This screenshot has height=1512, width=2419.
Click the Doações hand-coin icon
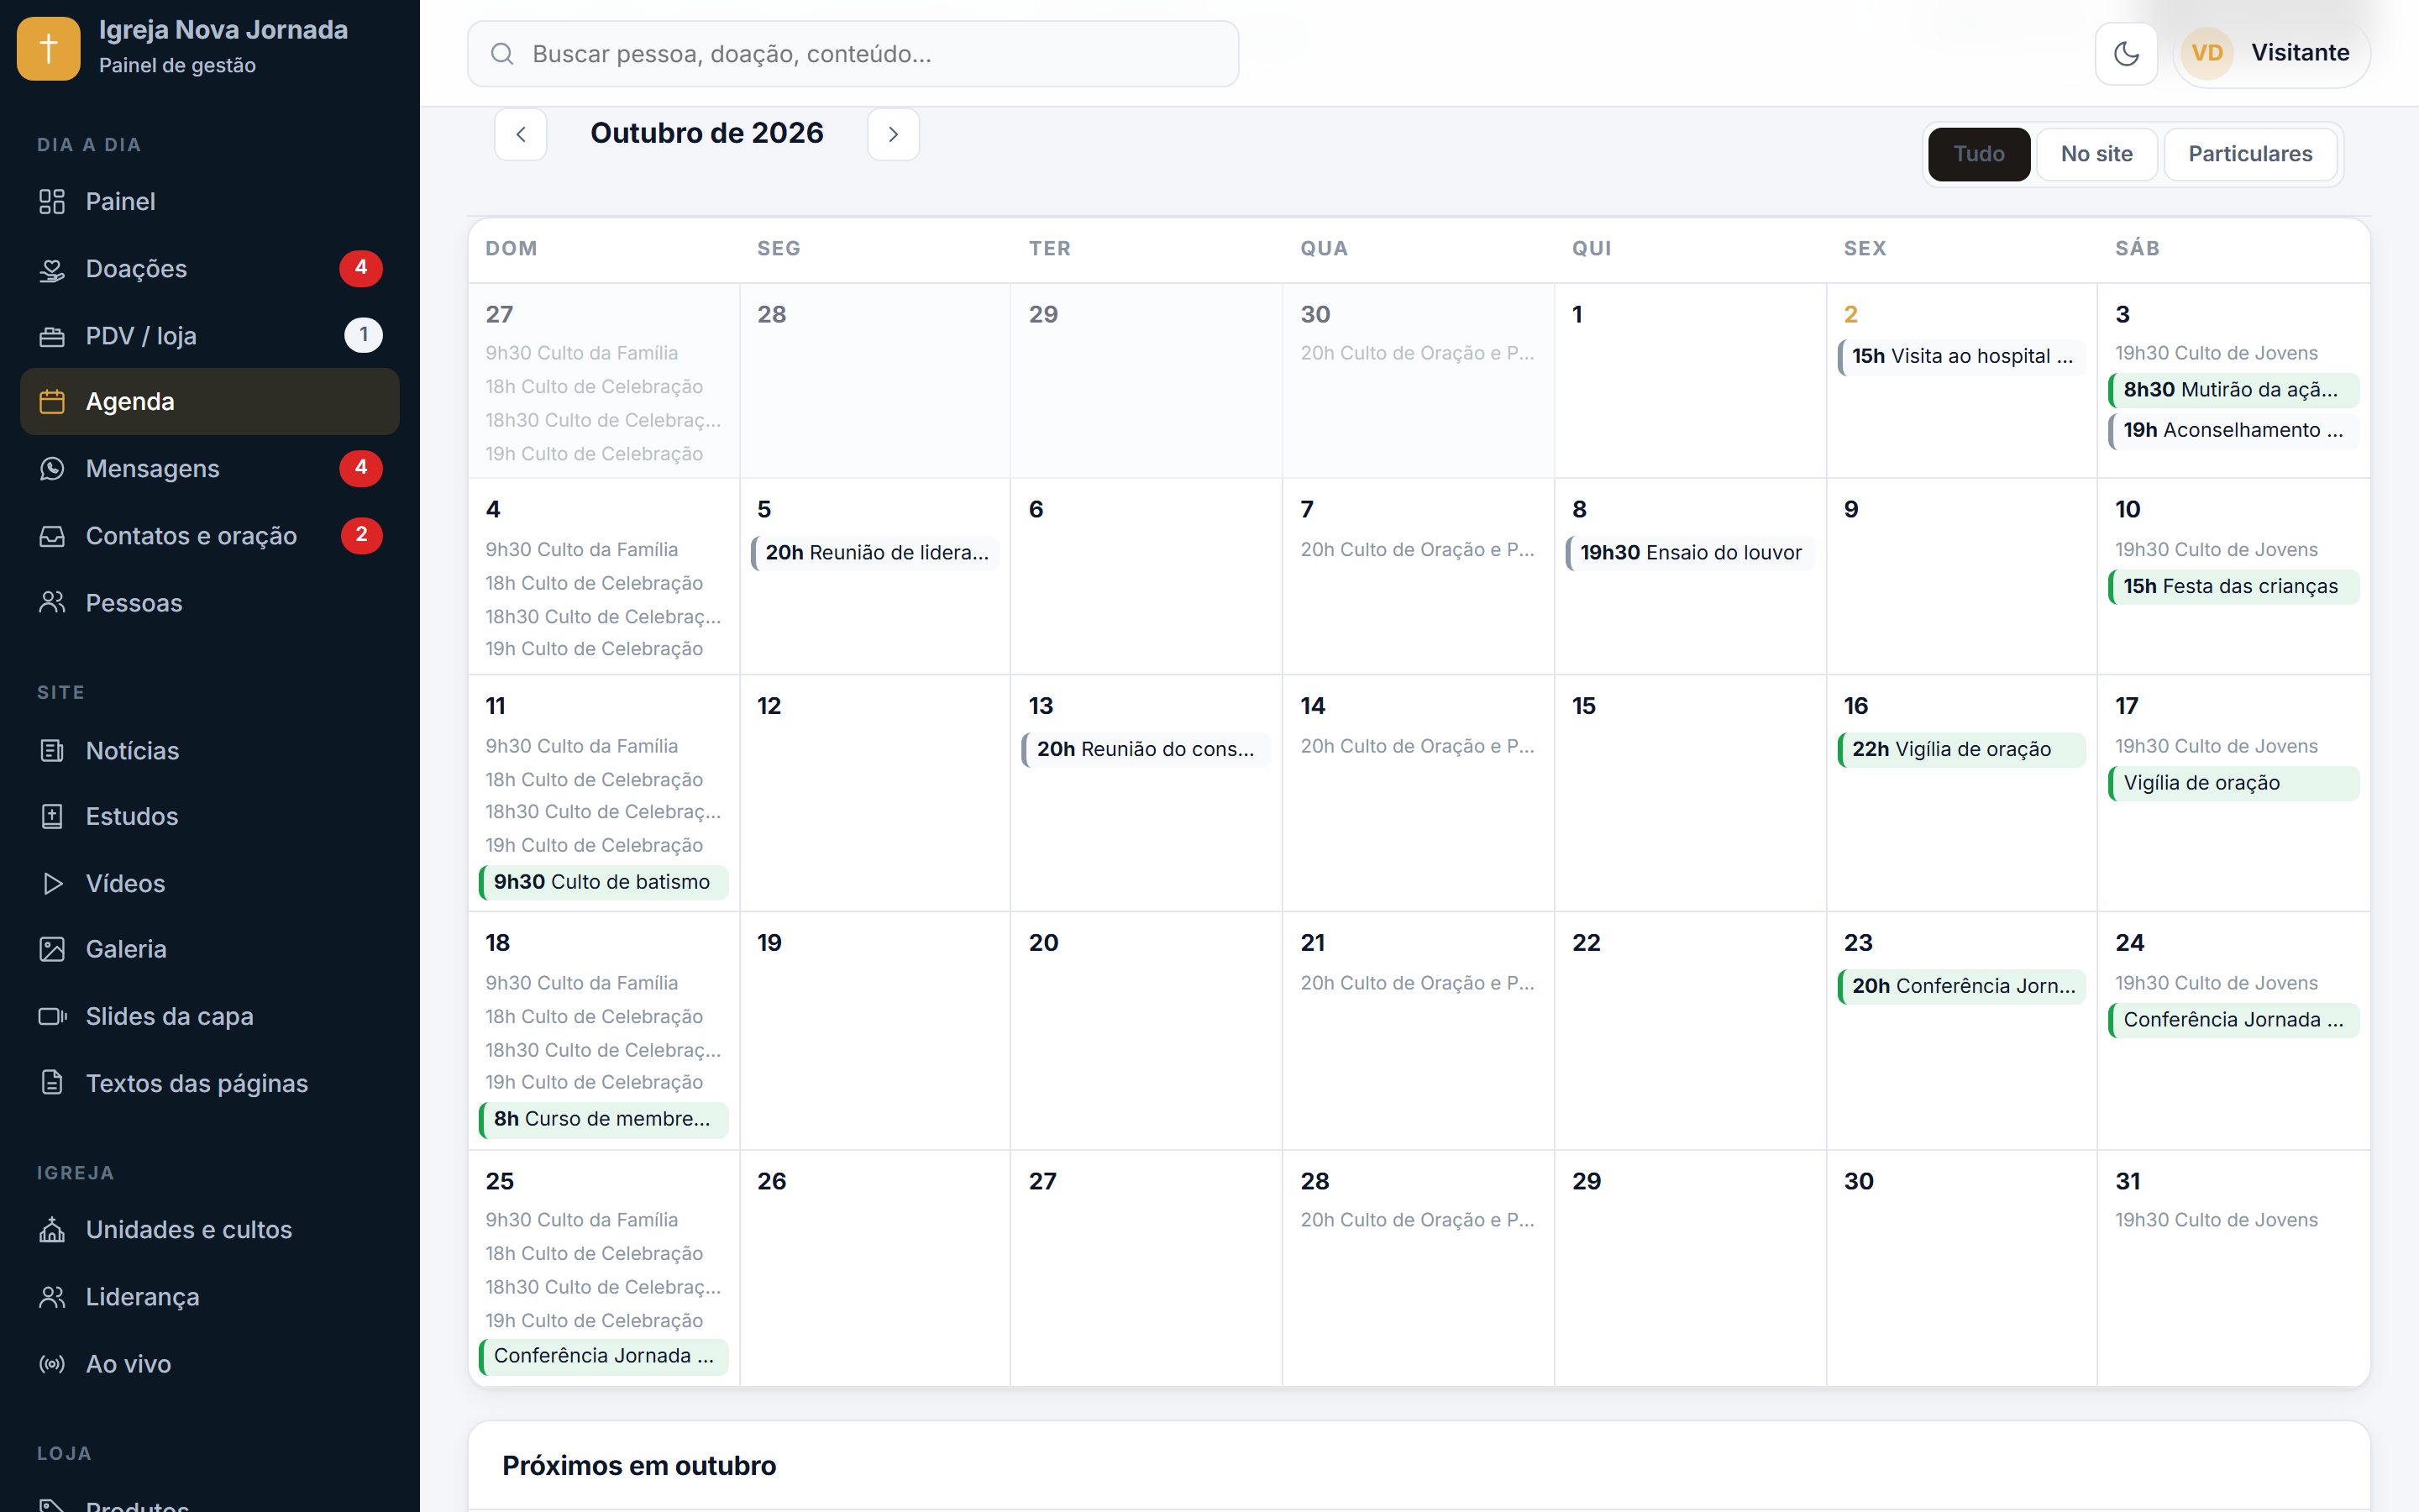(x=52, y=269)
